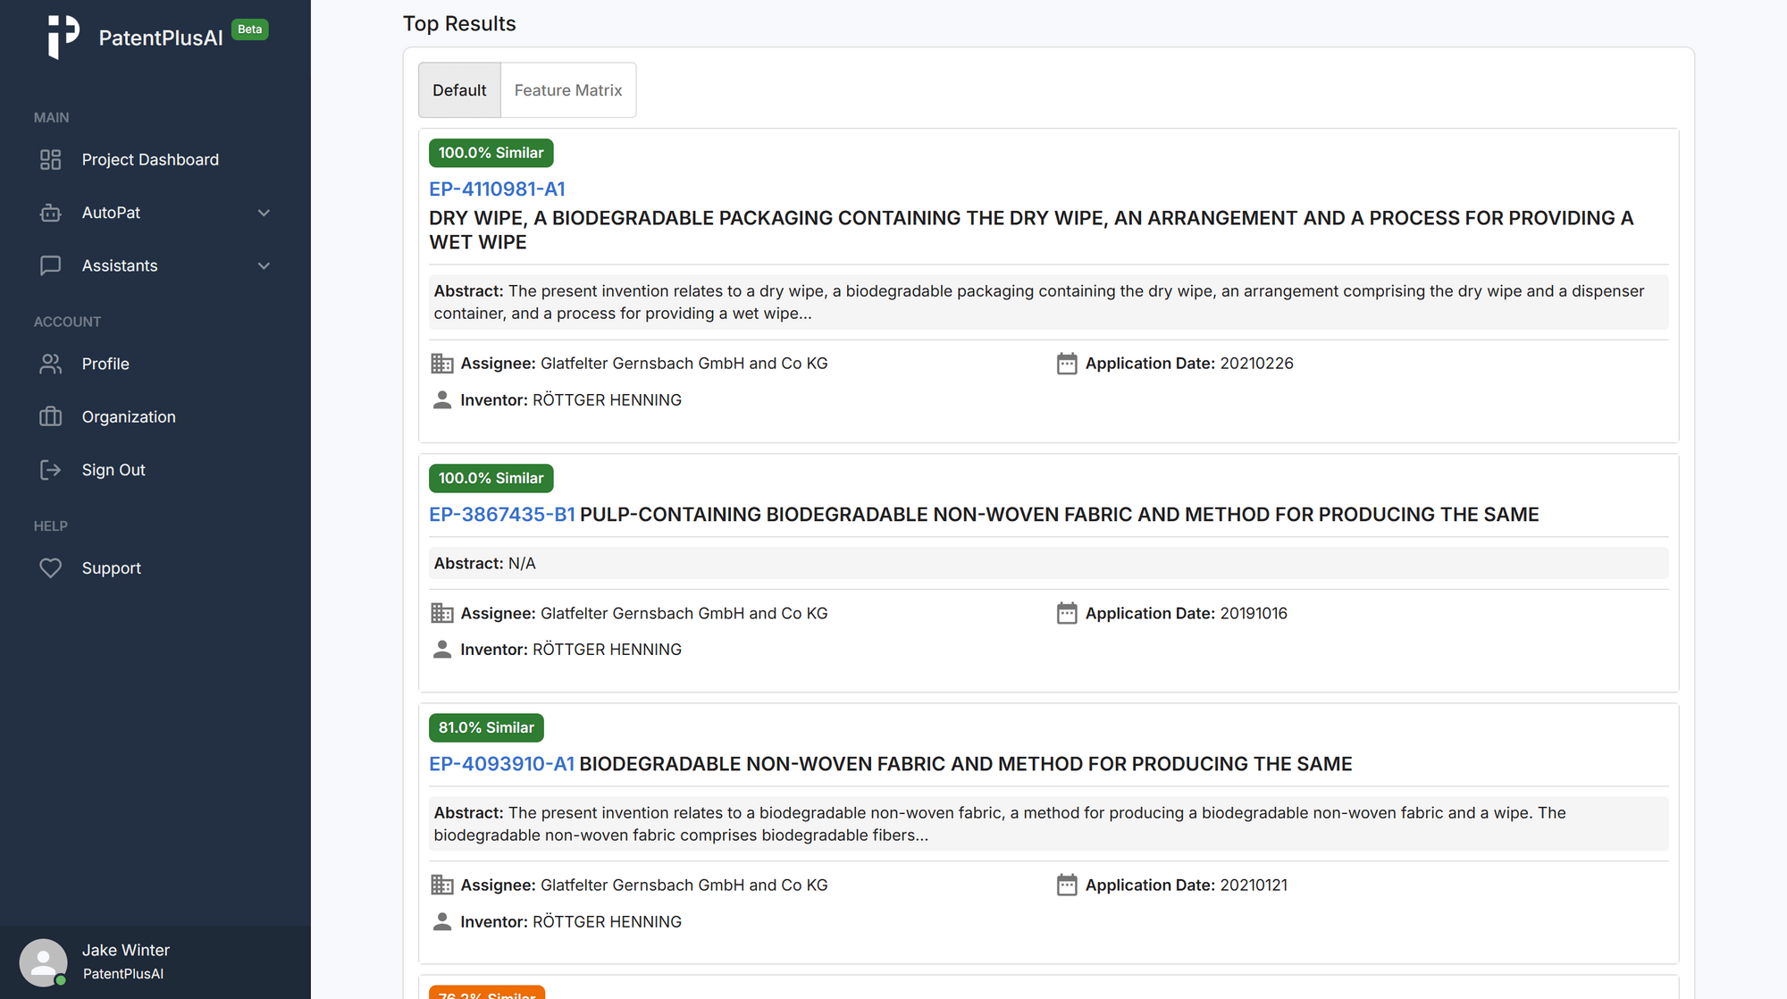This screenshot has height=999, width=1787.
Task: Click the 100.0% Similar badge of EP-3867435-B1
Action: coord(491,478)
